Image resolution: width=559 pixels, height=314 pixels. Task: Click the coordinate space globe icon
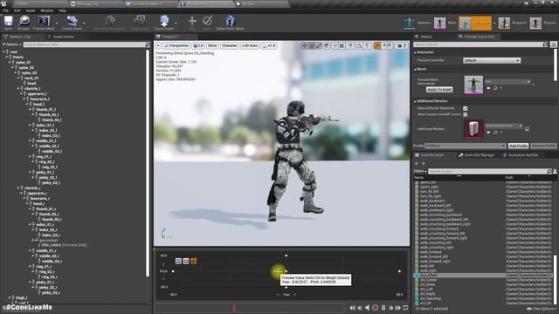[x=327, y=45]
